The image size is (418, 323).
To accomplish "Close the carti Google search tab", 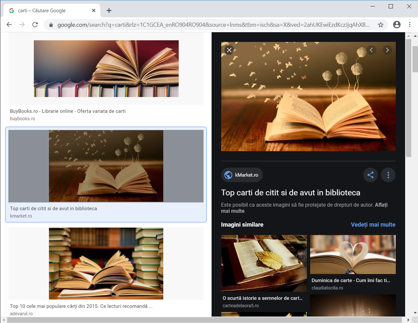I will click(94, 11).
